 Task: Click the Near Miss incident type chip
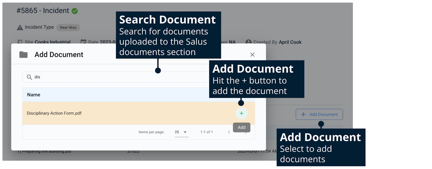68,27
